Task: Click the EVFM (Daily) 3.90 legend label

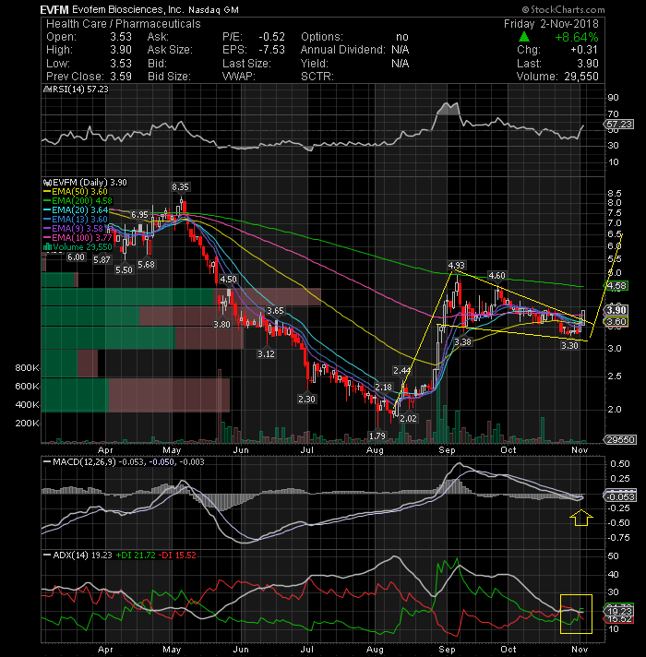Action: pyautogui.click(x=85, y=183)
